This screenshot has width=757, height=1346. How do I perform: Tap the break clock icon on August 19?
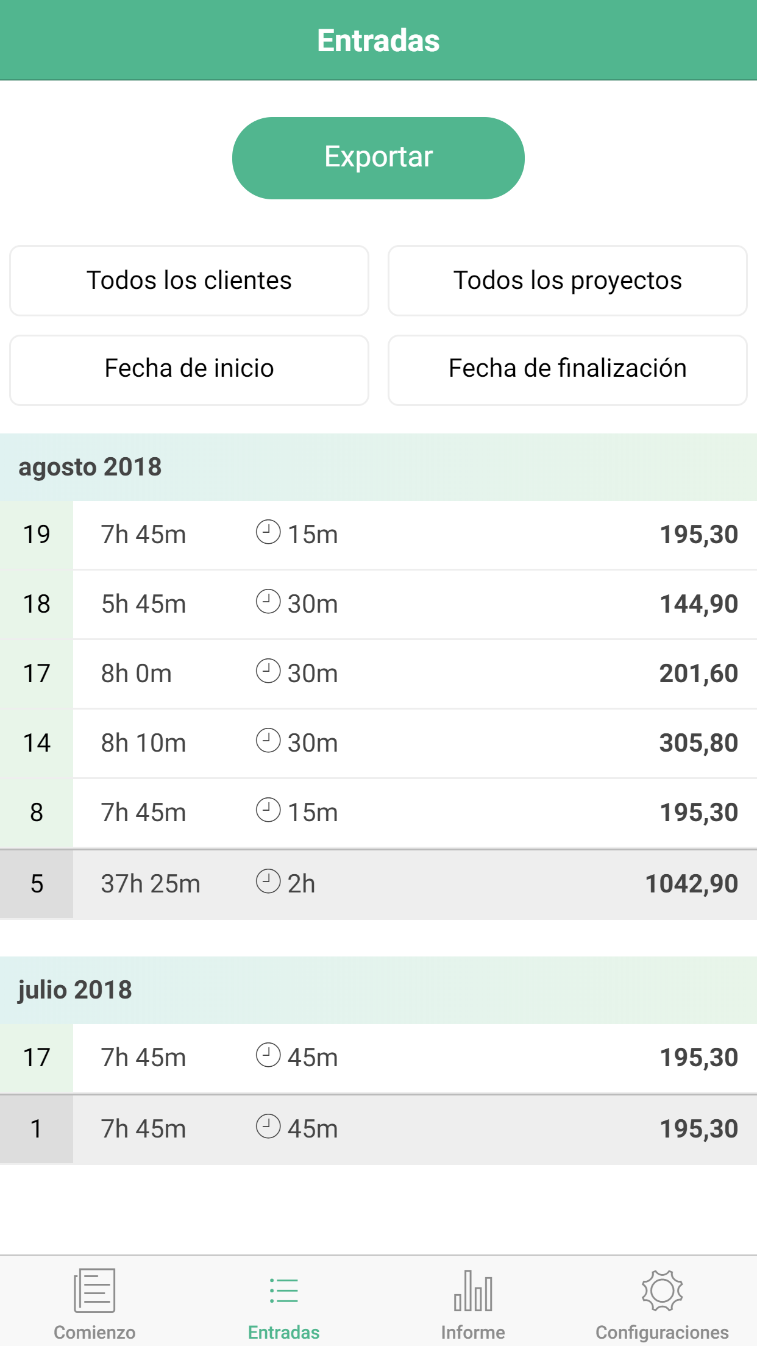(x=268, y=532)
